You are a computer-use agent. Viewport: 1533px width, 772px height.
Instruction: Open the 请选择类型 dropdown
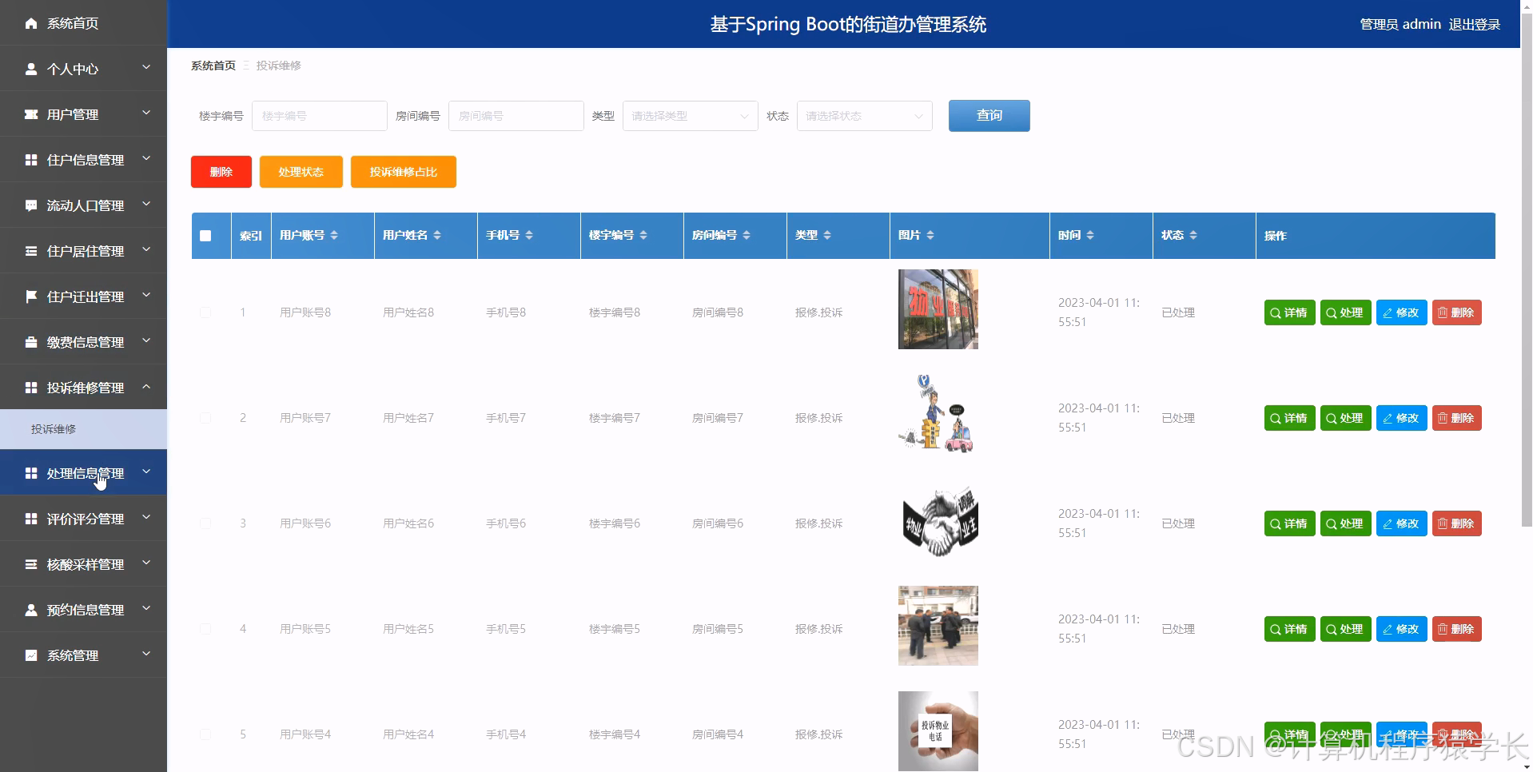tap(689, 116)
